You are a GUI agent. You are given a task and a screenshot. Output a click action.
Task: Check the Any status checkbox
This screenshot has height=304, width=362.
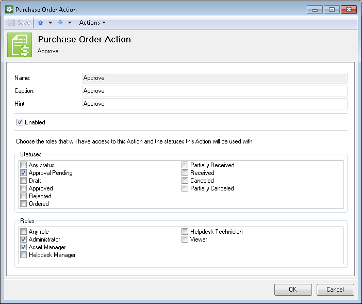coord(24,165)
